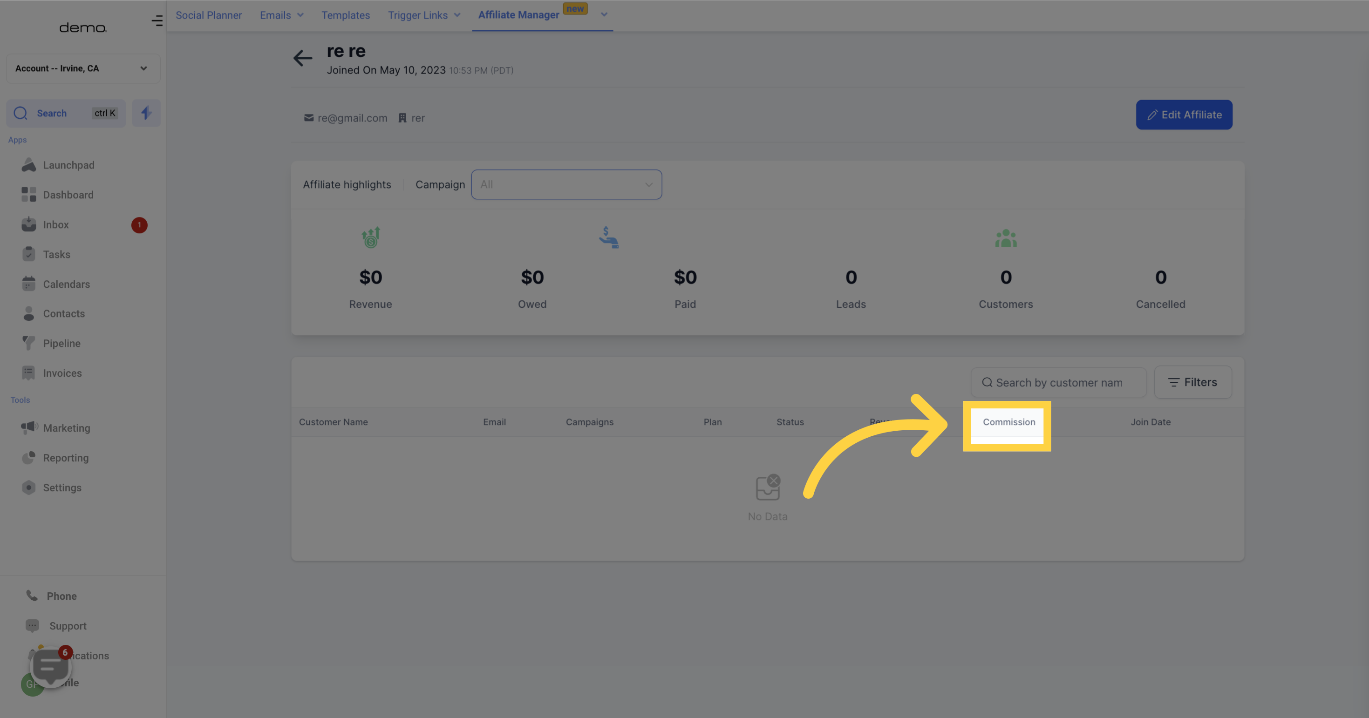Screen dimensions: 1369x718
Task: Open Reporting from the Tools list
Action: pos(66,458)
